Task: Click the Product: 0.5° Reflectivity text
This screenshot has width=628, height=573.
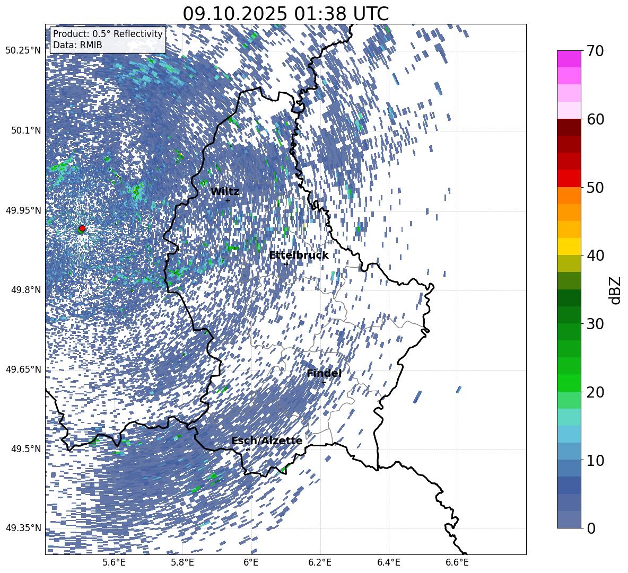Action: click(x=108, y=33)
